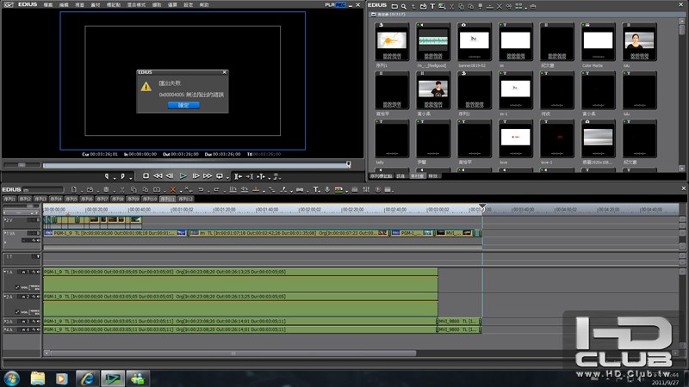Viewport: 689px width, 387px height.
Task: Close the EDIUS error dialog
Action: click(x=225, y=72)
